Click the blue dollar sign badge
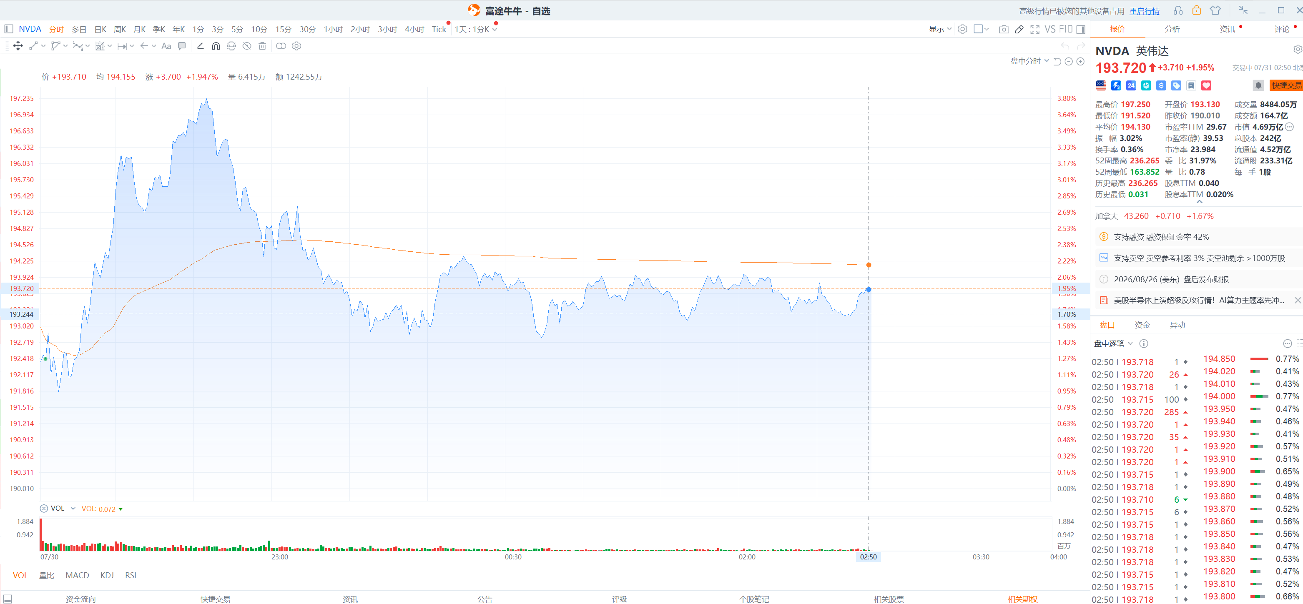The image size is (1303, 604). click(x=1161, y=85)
